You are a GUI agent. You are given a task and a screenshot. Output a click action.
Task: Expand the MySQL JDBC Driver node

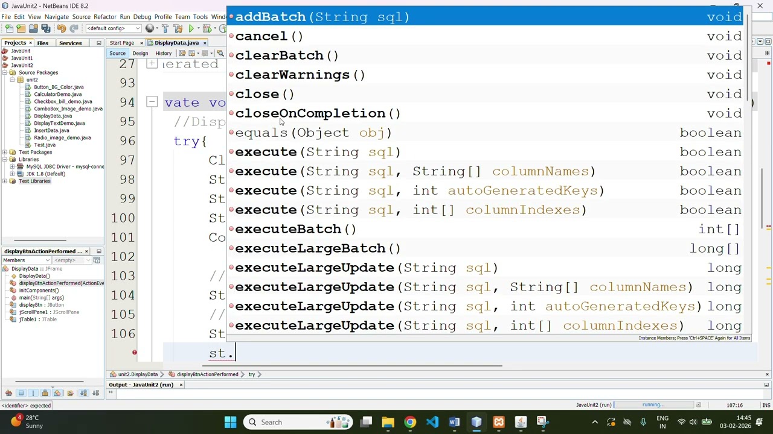click(x=12, y=166)
